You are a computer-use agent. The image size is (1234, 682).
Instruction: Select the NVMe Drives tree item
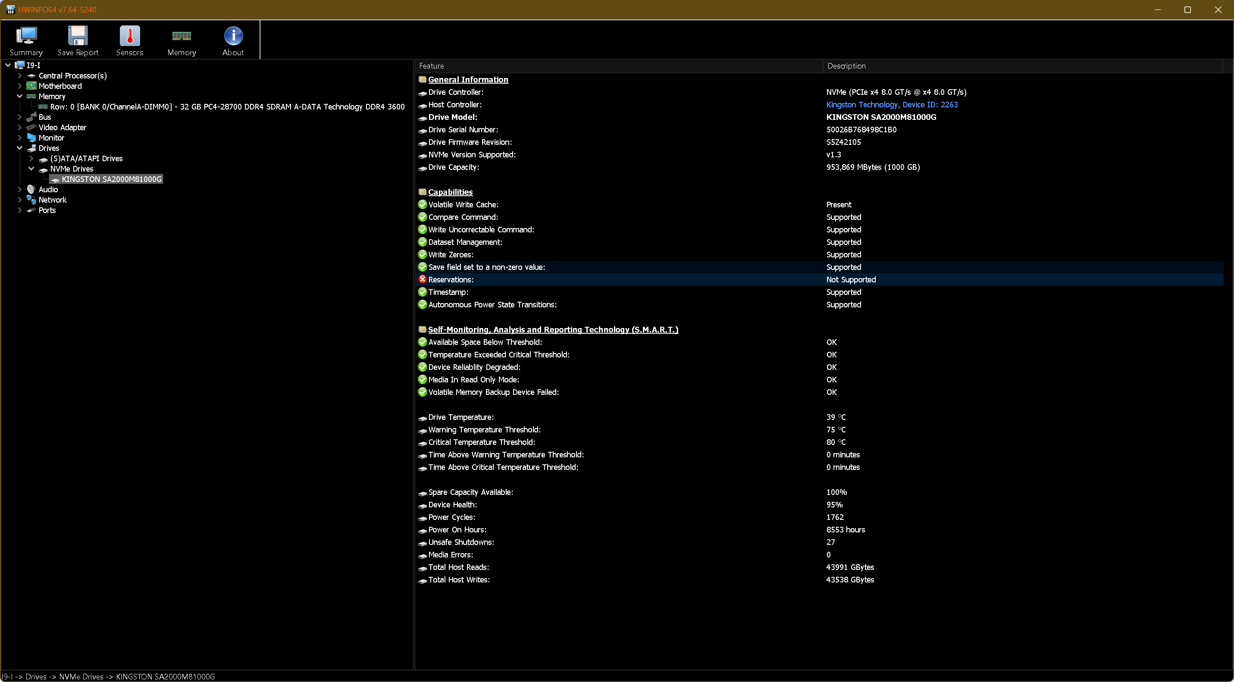pyautogui.click(x=72, y=169)
